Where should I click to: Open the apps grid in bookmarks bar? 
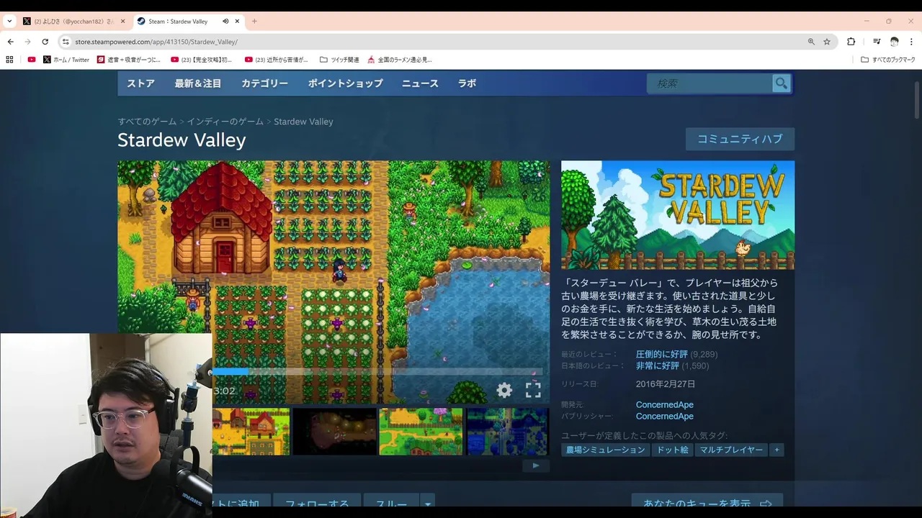9,60
